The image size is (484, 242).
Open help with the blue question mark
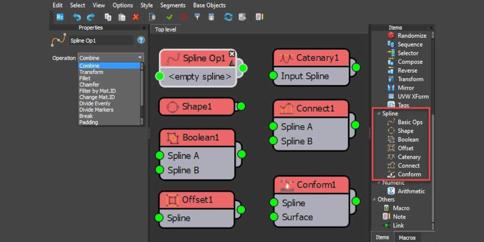[141, 40]
